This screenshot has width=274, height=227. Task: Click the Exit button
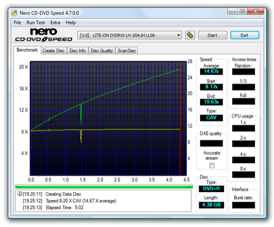tap(245, 35)
